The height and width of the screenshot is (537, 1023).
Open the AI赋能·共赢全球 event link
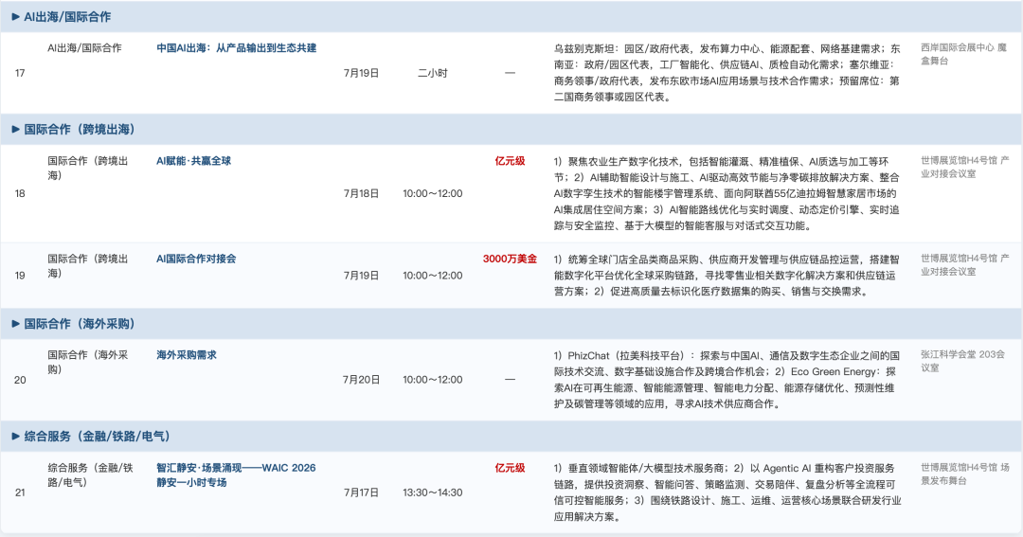tap(193, 160)
